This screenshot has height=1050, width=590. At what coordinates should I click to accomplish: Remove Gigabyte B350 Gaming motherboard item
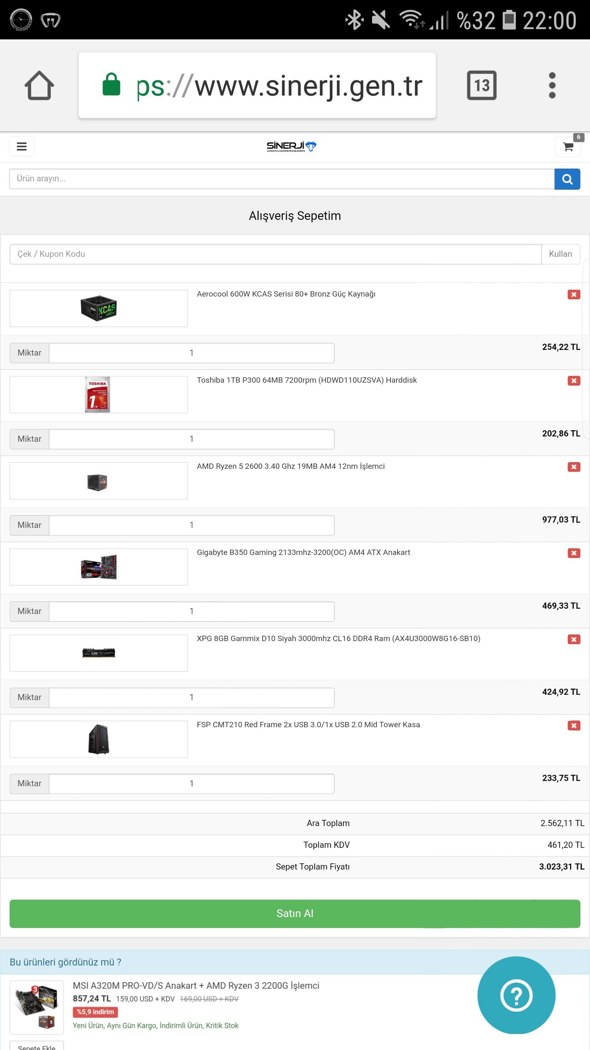(574, 553)
